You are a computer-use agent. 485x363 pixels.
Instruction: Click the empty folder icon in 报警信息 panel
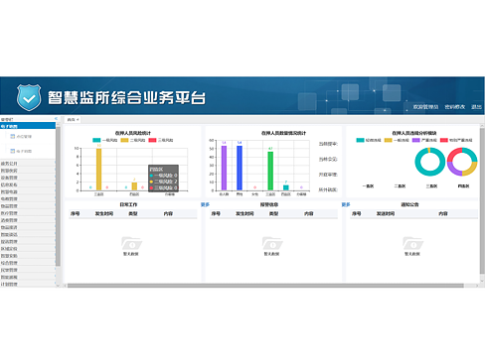[272, 244]
